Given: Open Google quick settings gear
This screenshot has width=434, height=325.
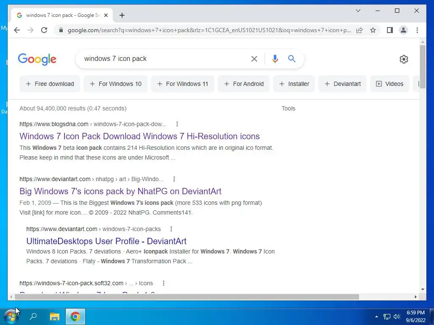Looking at the screenshot, I should [403, 59].
